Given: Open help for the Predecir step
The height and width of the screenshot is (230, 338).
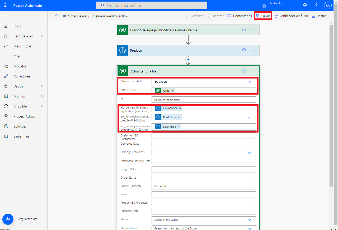Looking at the screenshot, I should tap(244, 50).
